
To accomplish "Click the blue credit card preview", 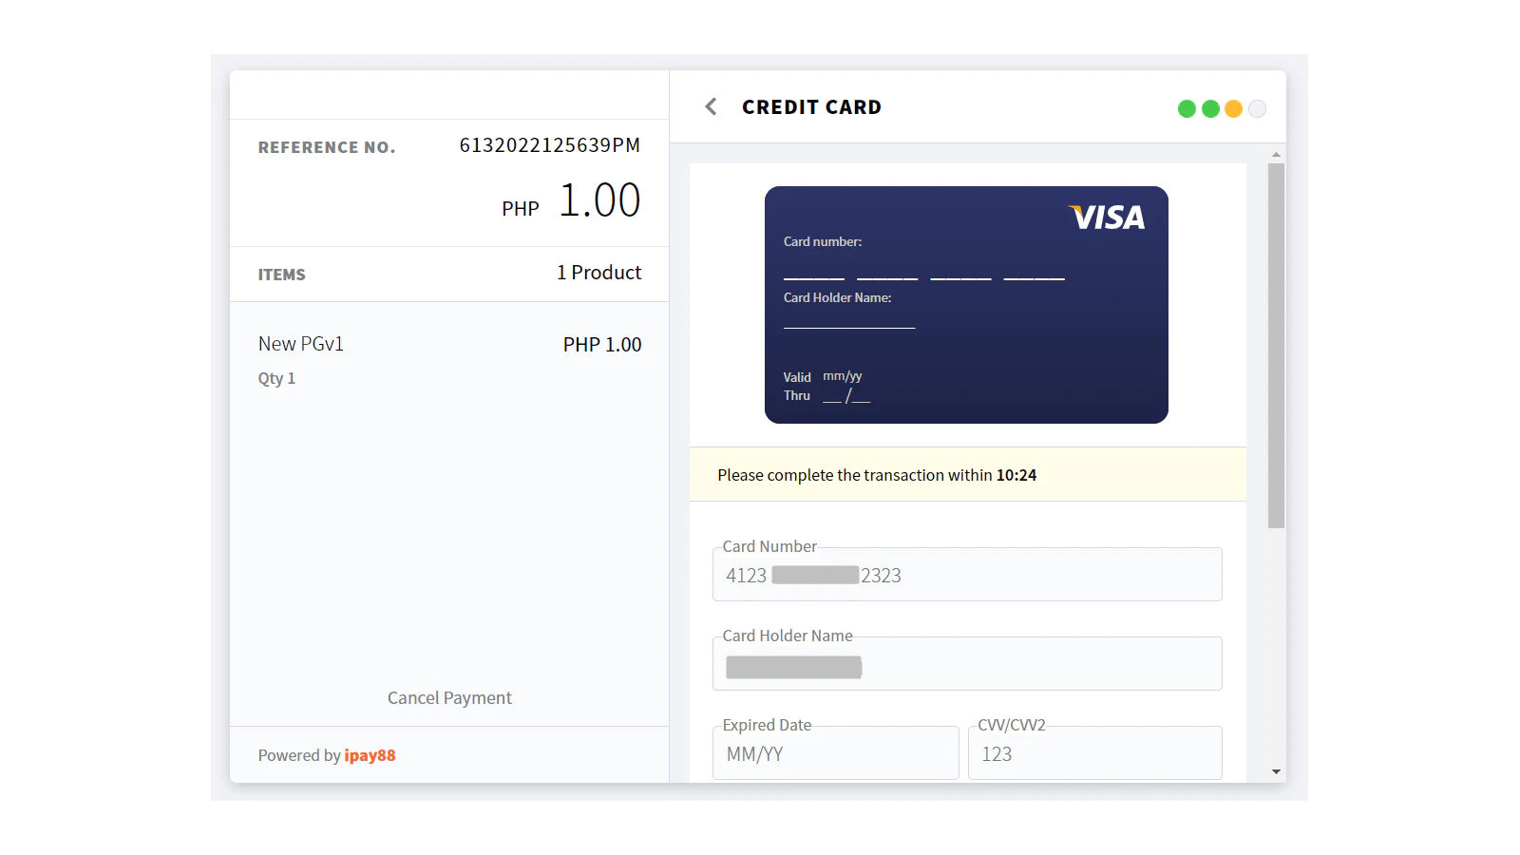I will (966, 305).
